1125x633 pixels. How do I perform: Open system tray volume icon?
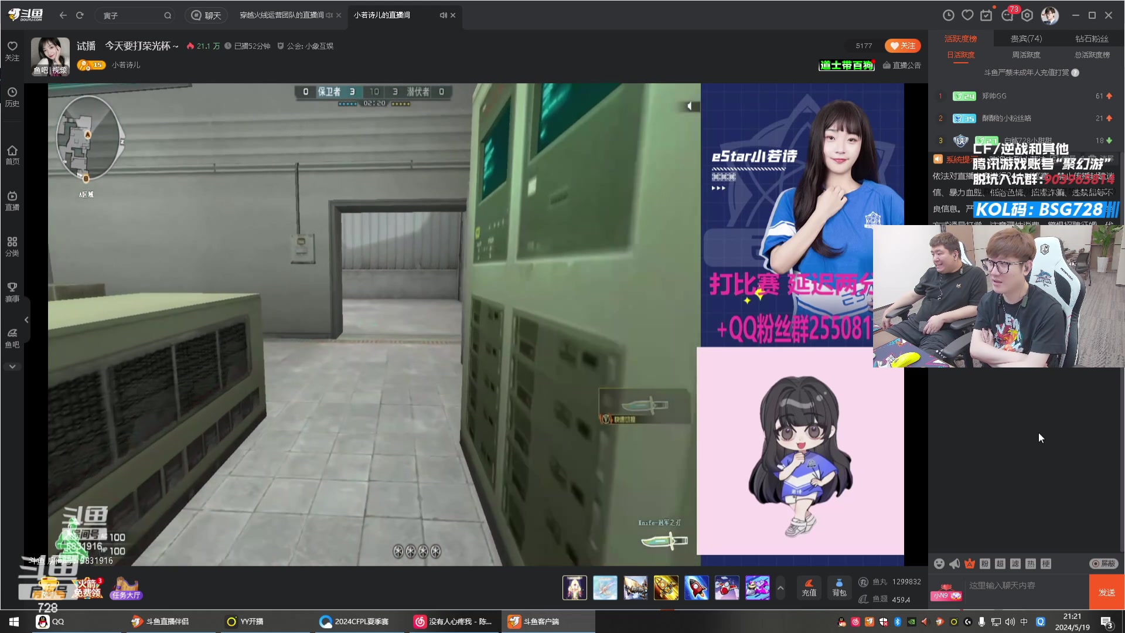1010,622
